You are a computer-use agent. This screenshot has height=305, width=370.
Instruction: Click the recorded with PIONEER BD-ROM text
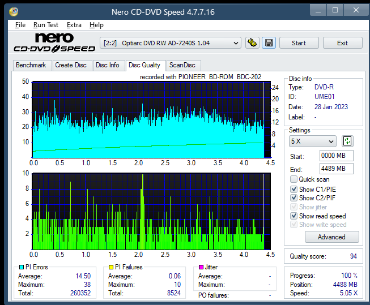click(201, 77)
